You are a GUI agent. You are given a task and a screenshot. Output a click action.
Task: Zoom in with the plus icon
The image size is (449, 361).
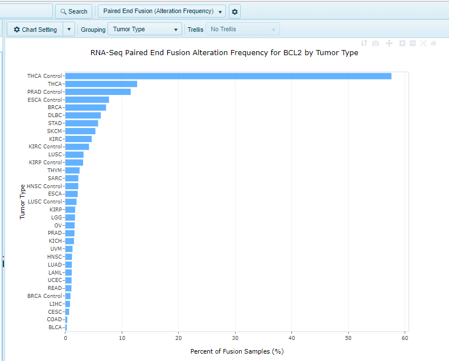pyautogui.click(x=402, y=43)
